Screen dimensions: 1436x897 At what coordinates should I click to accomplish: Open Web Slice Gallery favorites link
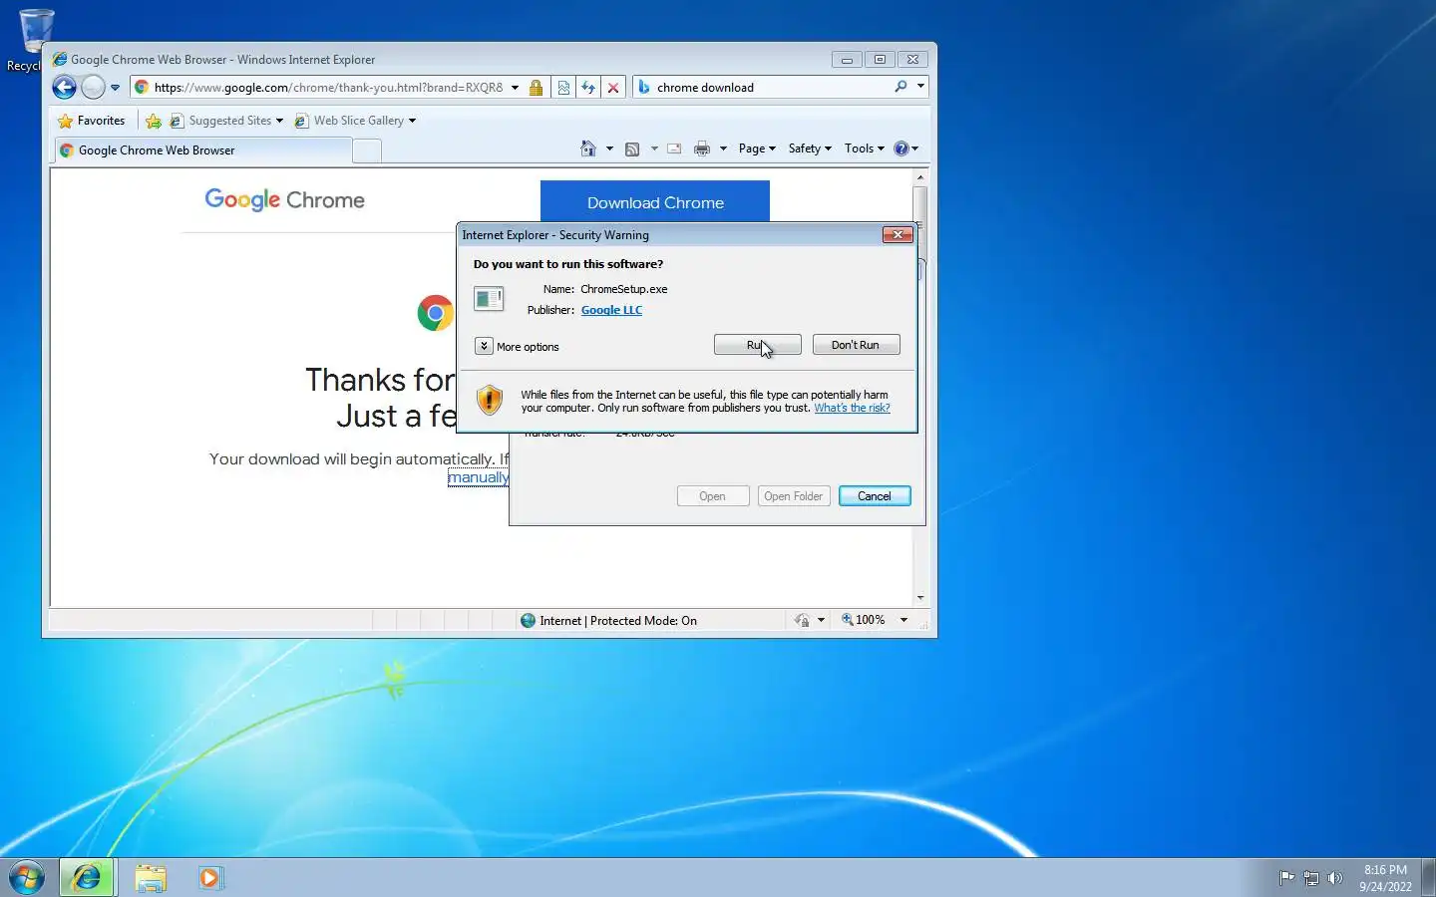pyautogui.click(x=355, y=121)
